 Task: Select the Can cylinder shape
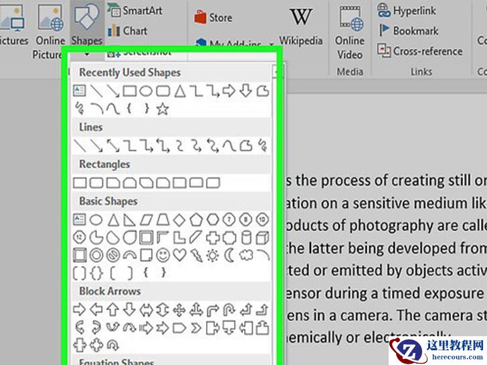tap(246, 238)
